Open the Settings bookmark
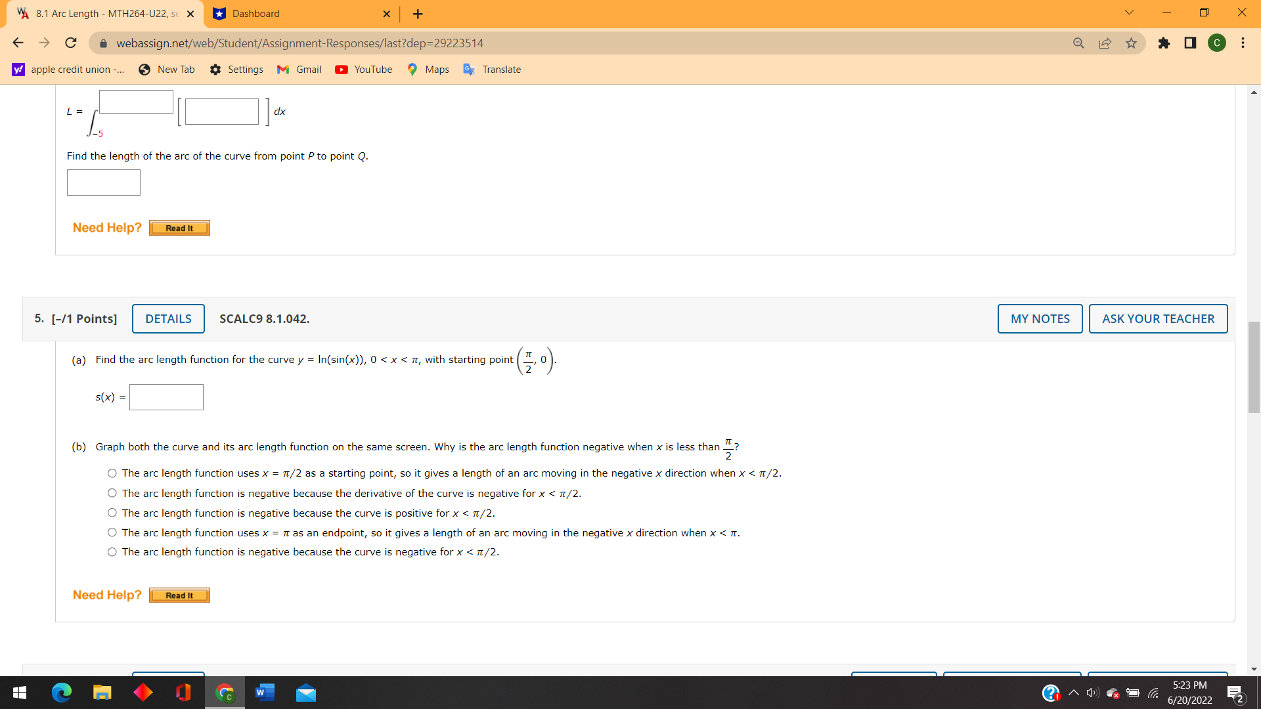The width and height of the screenshot is (1261, 709). (x=236, y=69)
